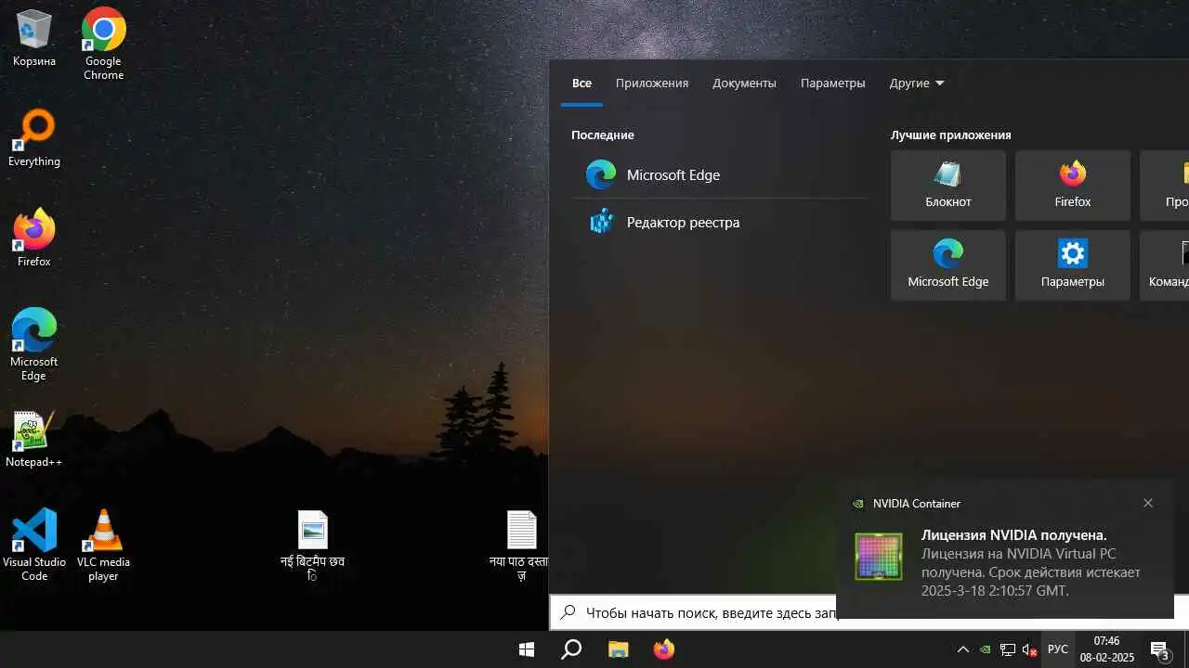Click the search input field

pos(695,612)
